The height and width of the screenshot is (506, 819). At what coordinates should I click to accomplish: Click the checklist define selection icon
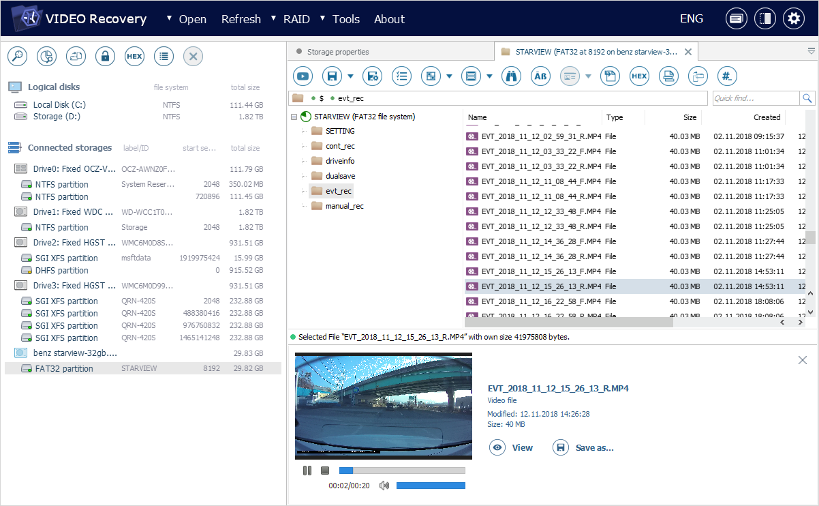point(401,76)
